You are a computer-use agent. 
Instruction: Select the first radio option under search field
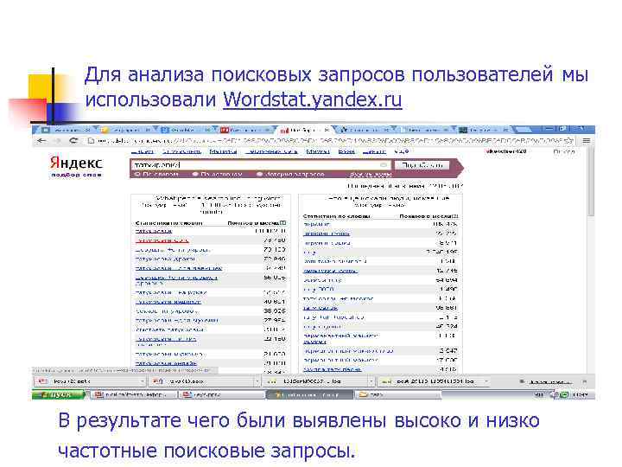137,175
